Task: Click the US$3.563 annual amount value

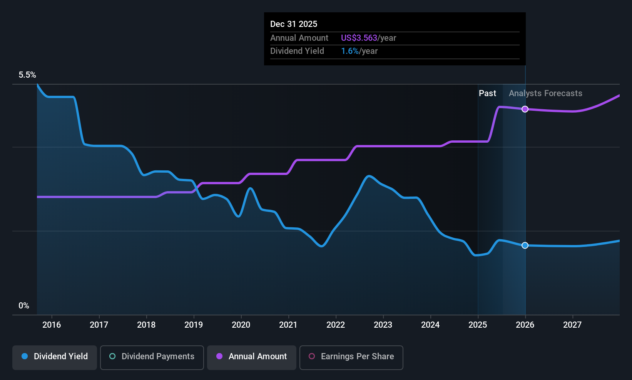Action: [x=359, y=38]
